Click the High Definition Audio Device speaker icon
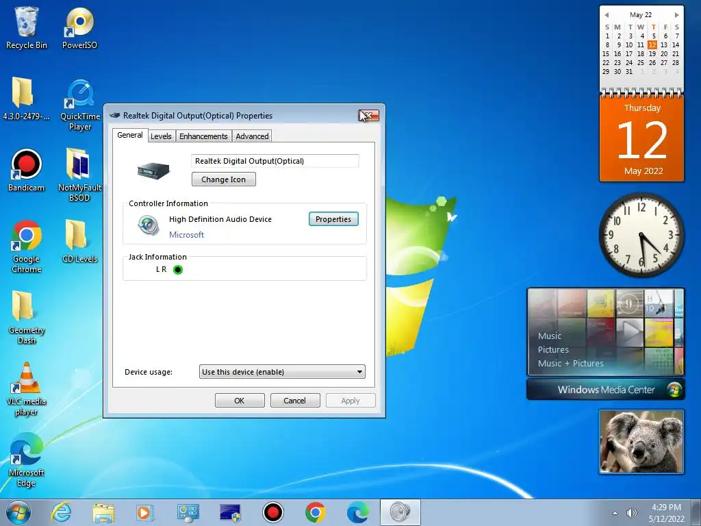 point(149,225)
